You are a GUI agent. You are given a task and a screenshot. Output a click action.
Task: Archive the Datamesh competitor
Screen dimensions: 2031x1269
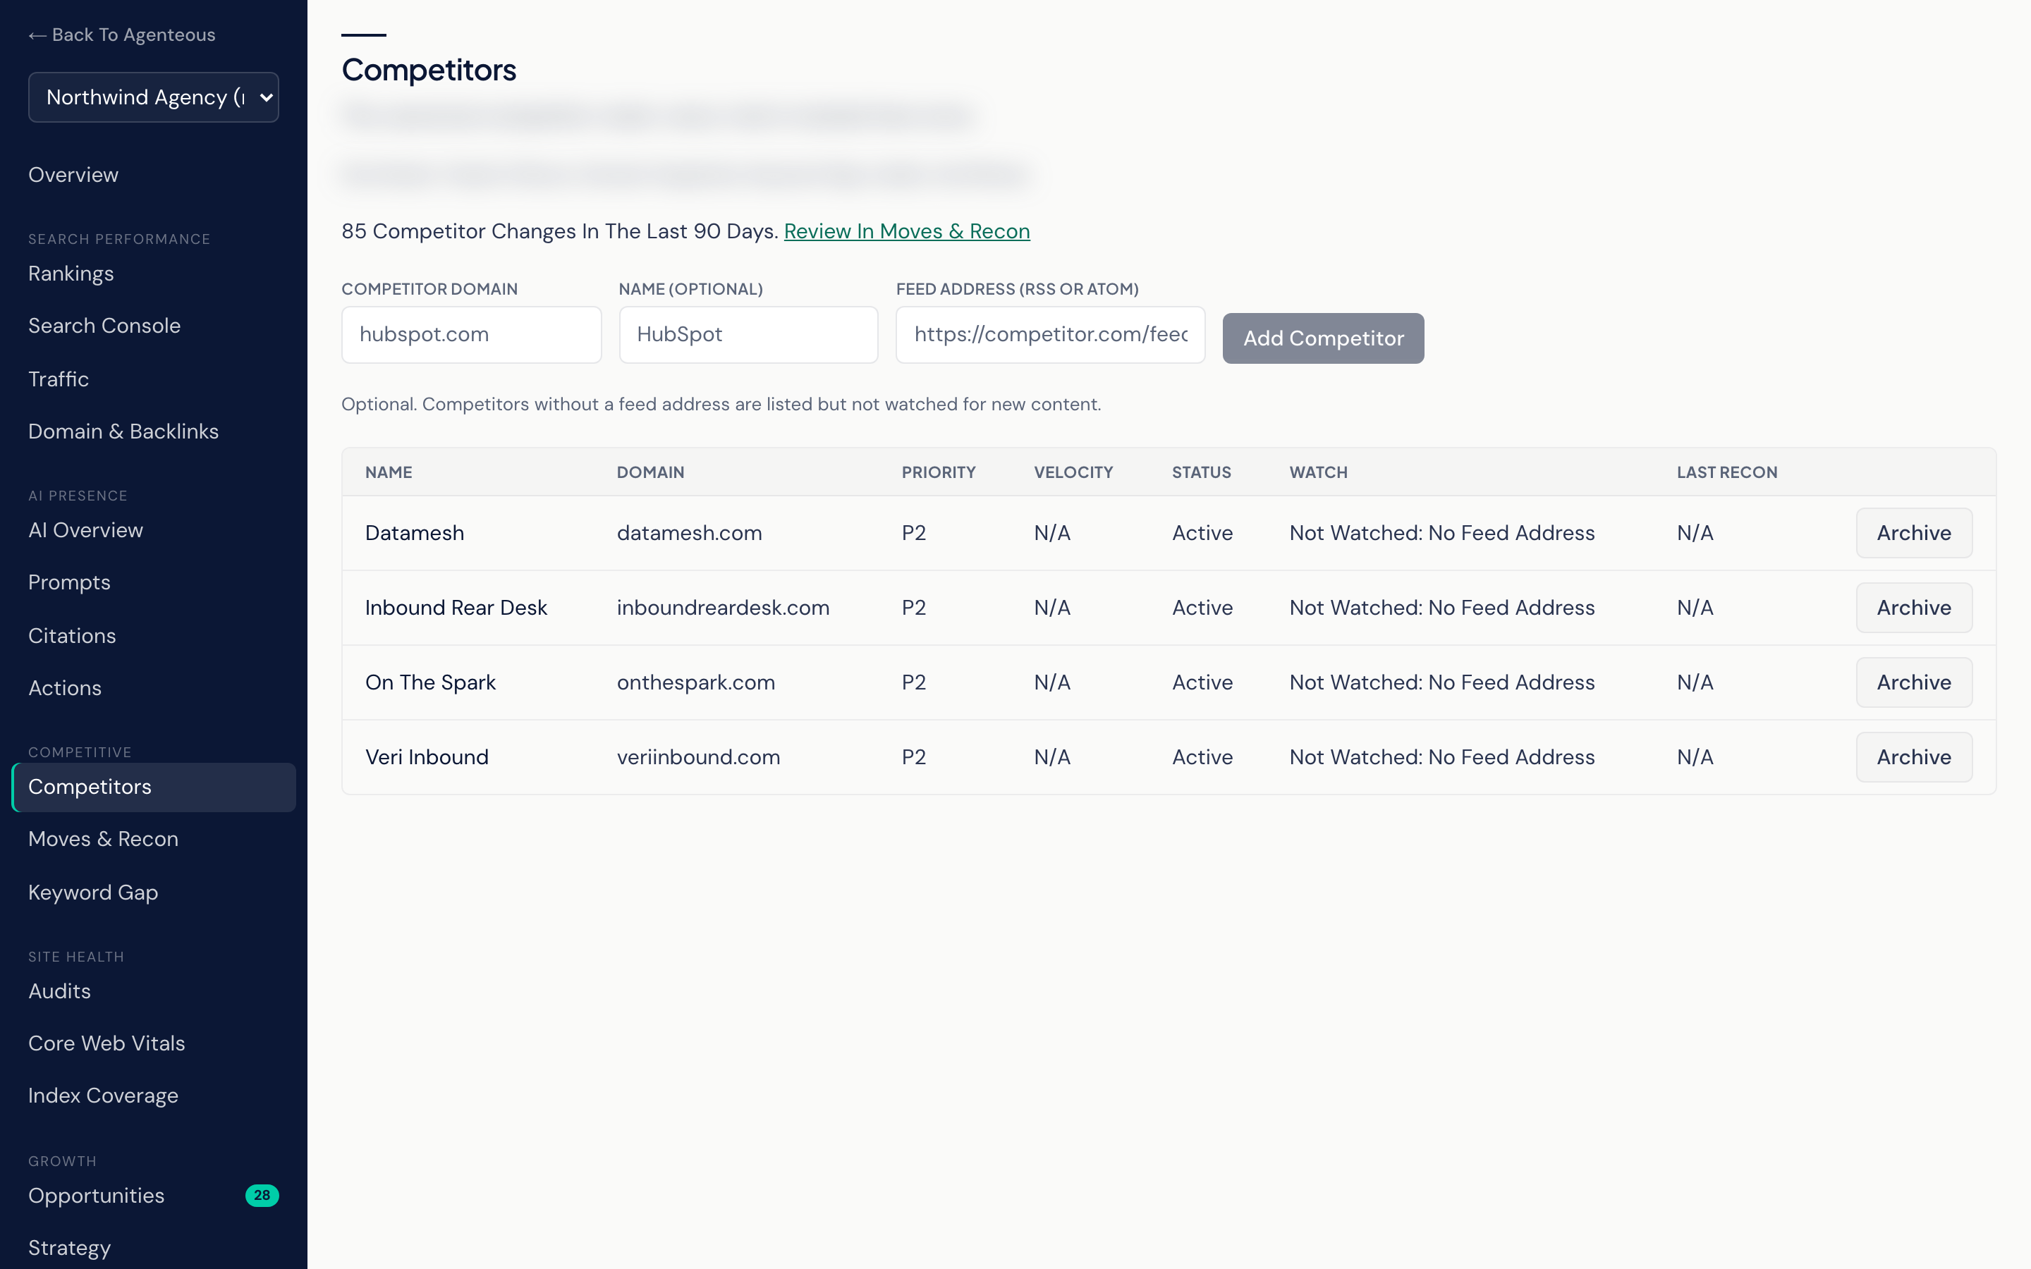click(x=1913, y=533)
